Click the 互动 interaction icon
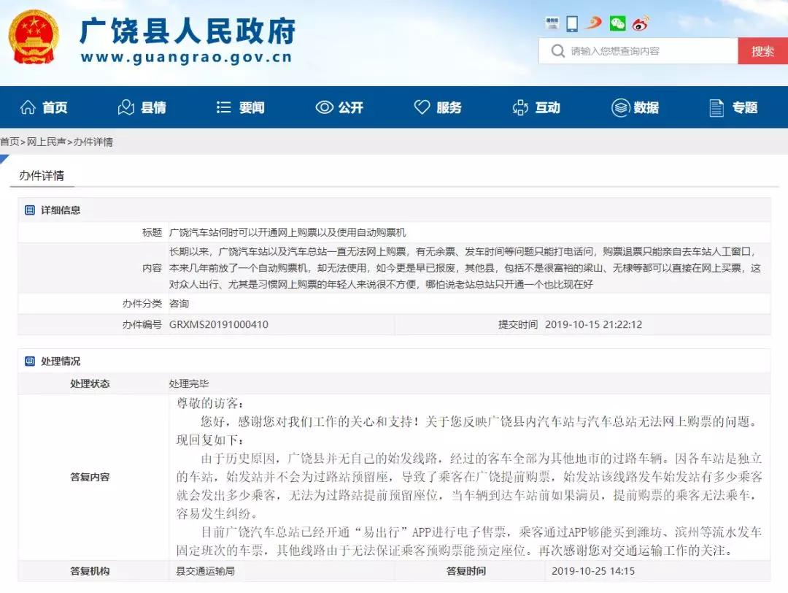788x593 pixels. 520,107
